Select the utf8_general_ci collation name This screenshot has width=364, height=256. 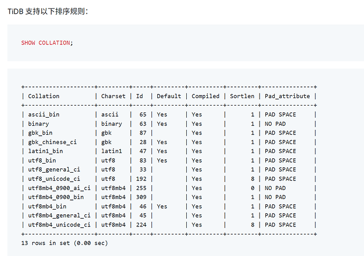point(54,169)
